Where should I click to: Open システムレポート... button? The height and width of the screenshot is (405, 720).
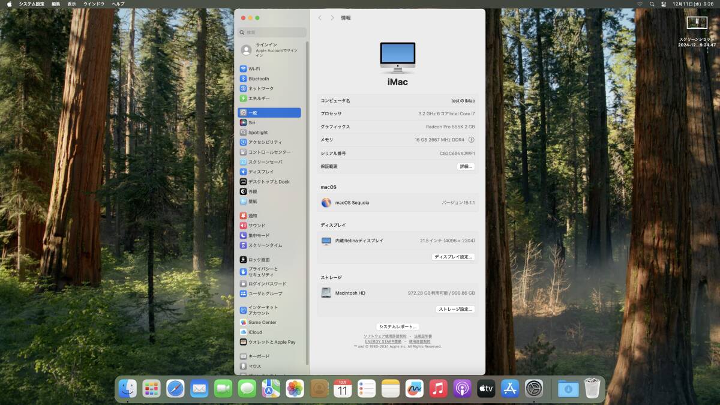tap(397, 327)
